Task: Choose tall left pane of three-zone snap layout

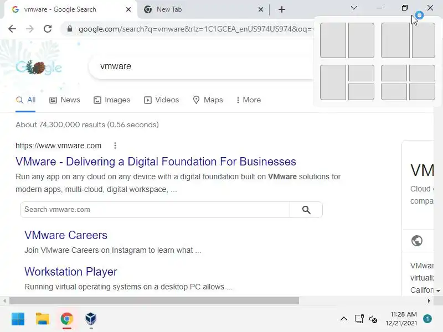Action: tap(333, 82)
